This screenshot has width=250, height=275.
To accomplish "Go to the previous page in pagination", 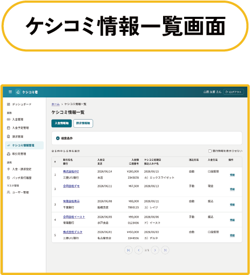I will point(139,250).
